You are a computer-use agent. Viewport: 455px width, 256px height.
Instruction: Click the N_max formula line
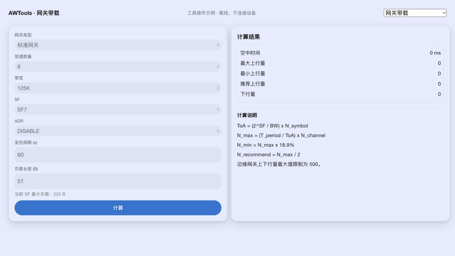pos(281,135)
